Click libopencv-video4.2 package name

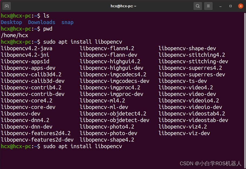click(x=186, y=88)
